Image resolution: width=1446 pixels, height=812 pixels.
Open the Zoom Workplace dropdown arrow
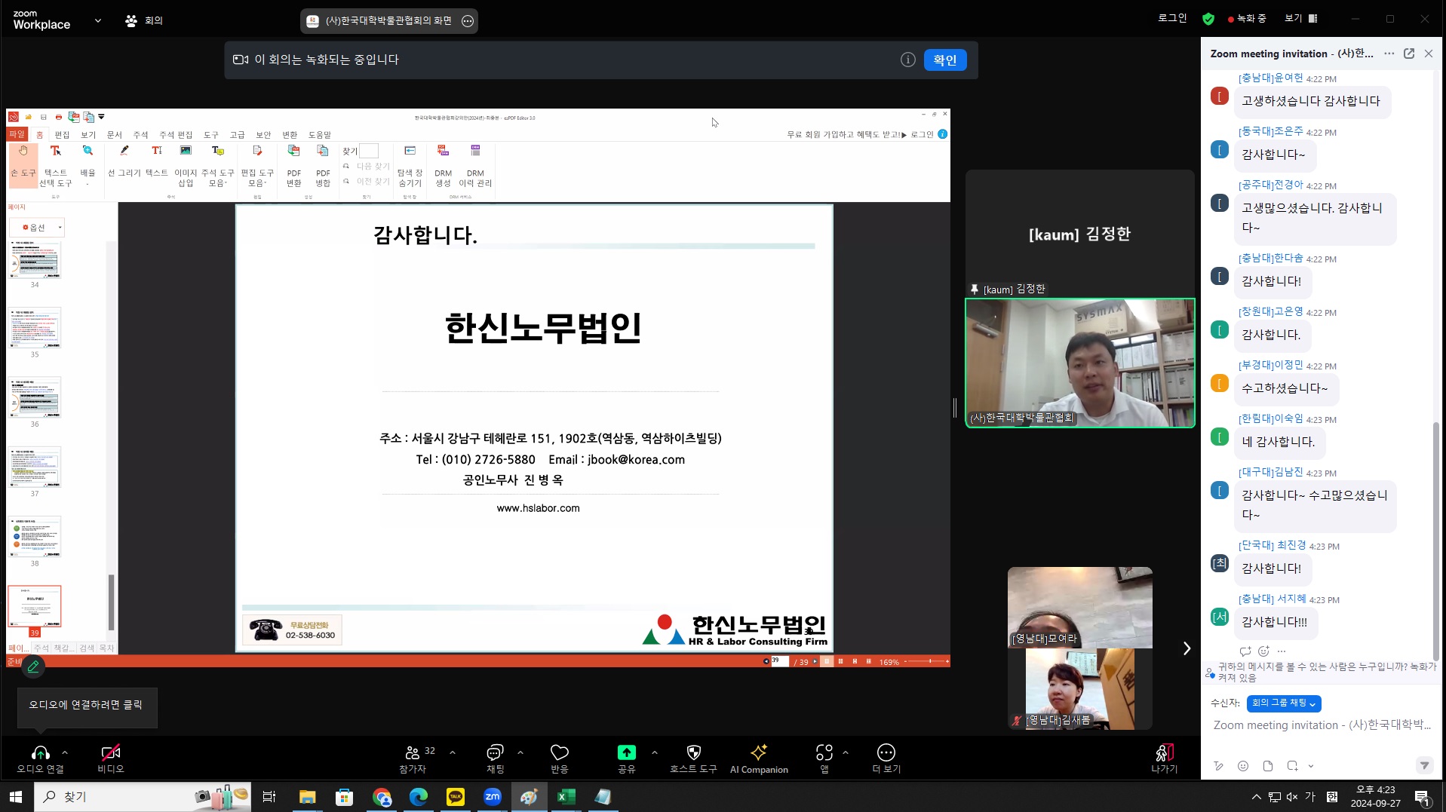coord(98,20)
